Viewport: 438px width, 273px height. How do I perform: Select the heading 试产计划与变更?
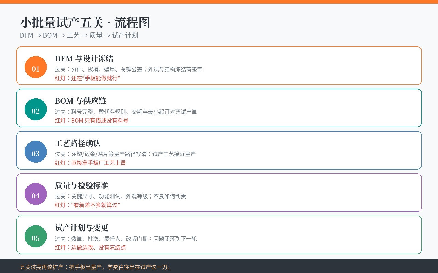[82, 228]
